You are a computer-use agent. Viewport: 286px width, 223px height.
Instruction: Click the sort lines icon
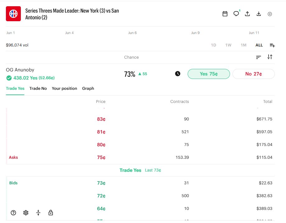coord(258,57)
